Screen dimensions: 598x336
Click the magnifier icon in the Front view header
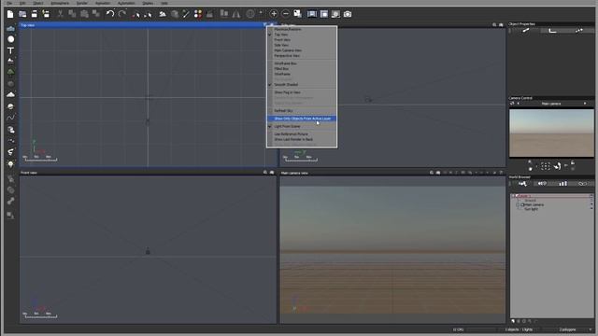pyautogui.click(x=265, y=173)
